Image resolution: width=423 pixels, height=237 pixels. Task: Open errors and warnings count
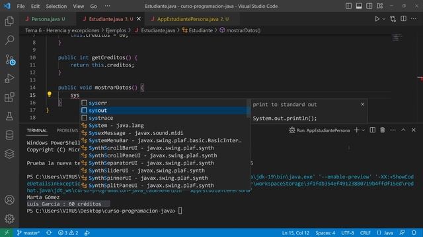tap(68, 232)
